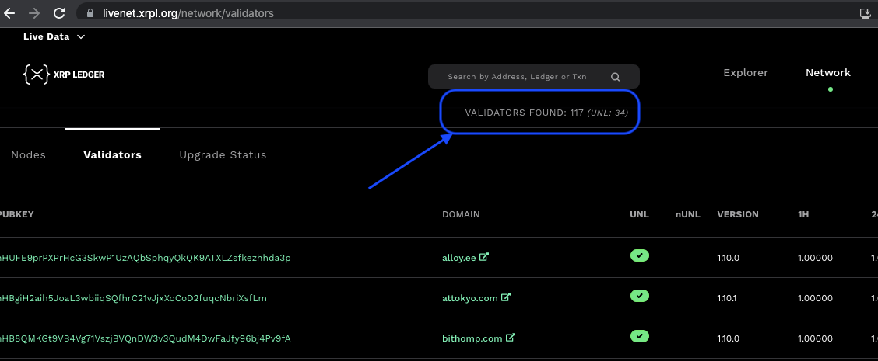Open external link icon beside alloy.ee
The image size is (878, 361).
[483, 257]
